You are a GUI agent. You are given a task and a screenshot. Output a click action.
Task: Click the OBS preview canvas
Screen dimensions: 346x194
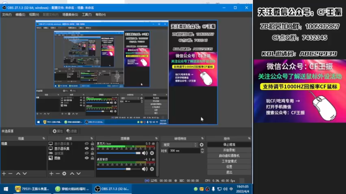pos(126,72)
